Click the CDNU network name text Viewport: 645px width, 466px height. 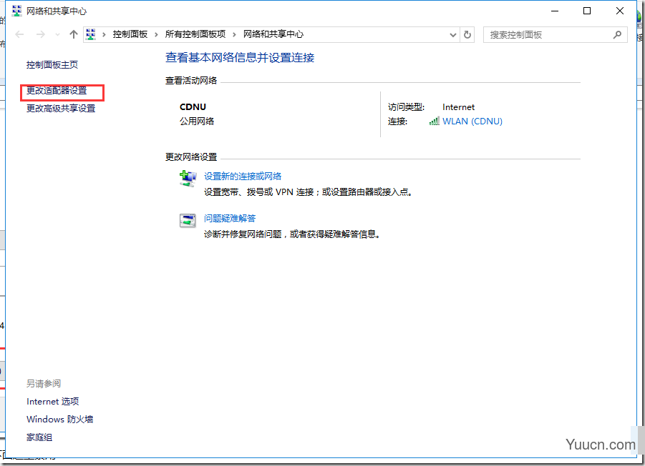(x=193, y=107)
